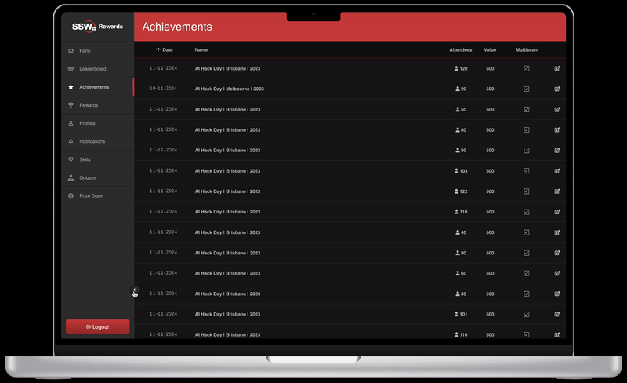Click the Notifications bell icon
The width and height of the screenshot is (627, 383).
point(71,141)
